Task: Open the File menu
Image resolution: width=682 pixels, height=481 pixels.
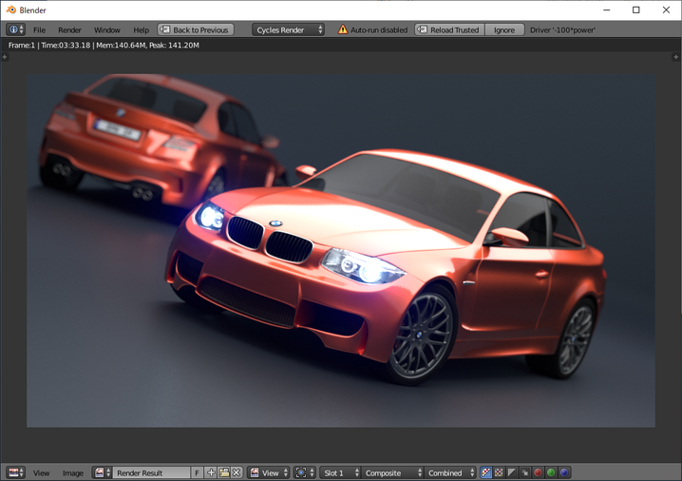Action: tap(39, 30)
